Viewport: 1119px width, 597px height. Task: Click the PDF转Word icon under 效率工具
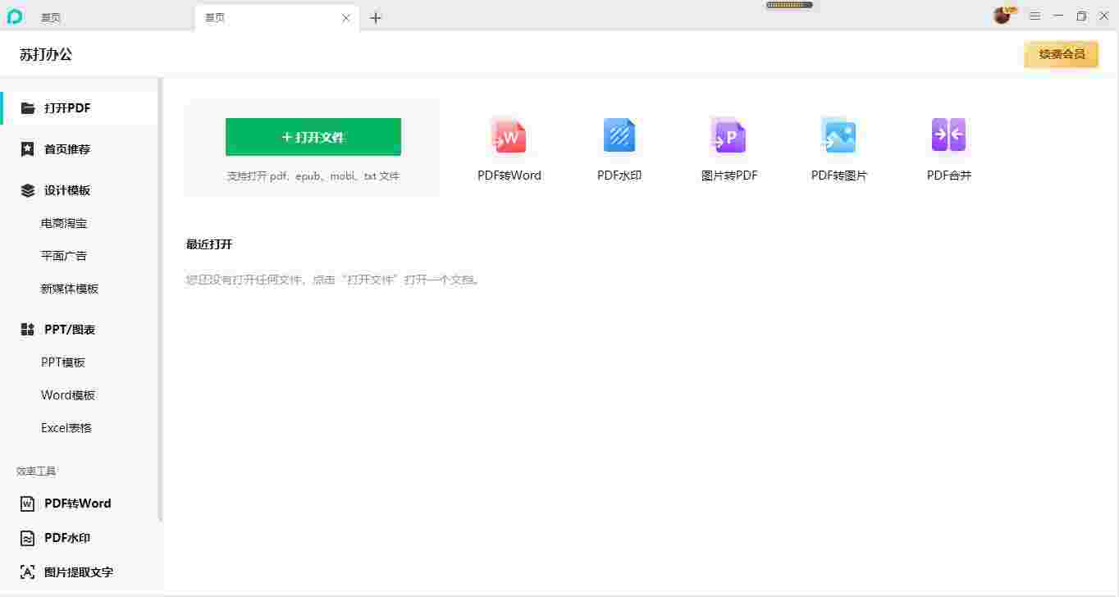(x=27, y=503)
